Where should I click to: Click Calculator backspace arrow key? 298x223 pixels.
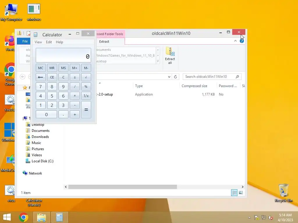tap(40, 77)
